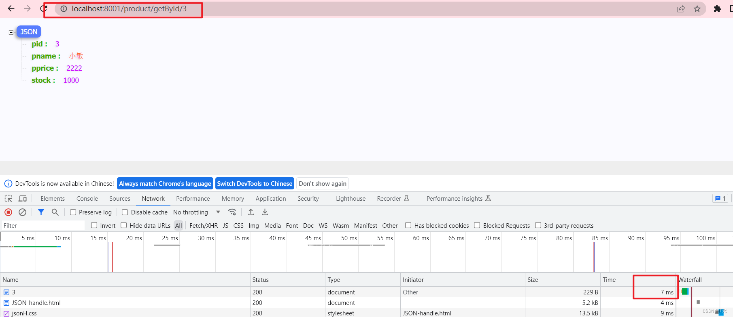The image size is (733, 317).
Task: Enable Disable cache checkbox
Action: (125, 212)
